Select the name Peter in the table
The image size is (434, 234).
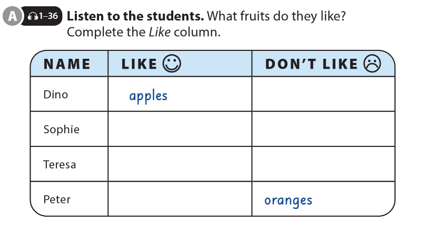(57, 199)
